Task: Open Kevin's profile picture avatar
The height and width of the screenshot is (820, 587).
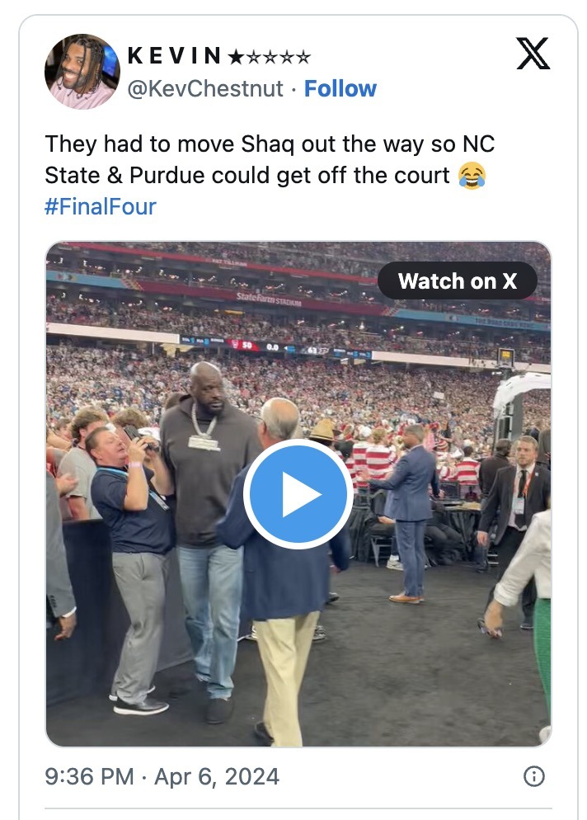Action: coord(82,72)
